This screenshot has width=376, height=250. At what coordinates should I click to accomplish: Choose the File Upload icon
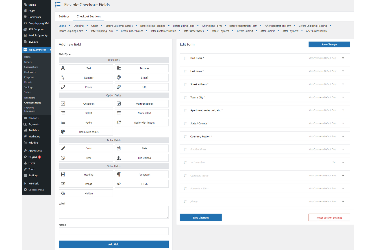tap(119, 158)
